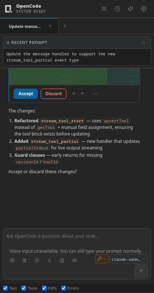154x293 pixels.
Task: Click 'SYSTEM READY' status text
Action: 31,12
